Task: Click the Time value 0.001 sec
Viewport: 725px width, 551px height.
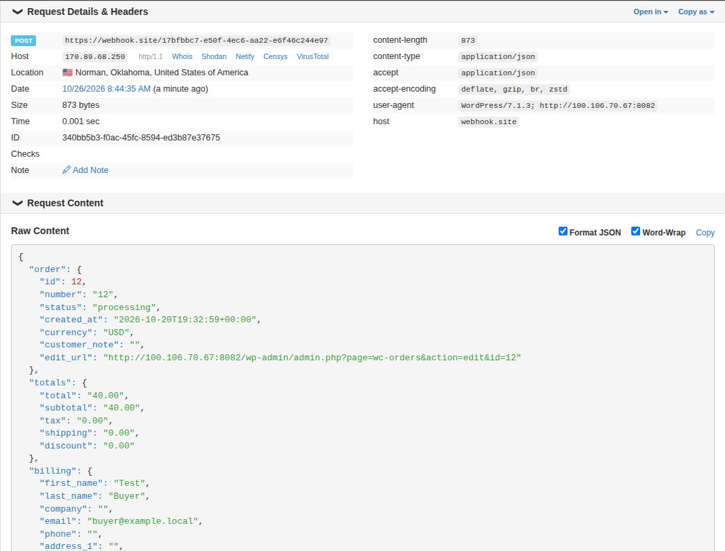Action: (81, 121)
